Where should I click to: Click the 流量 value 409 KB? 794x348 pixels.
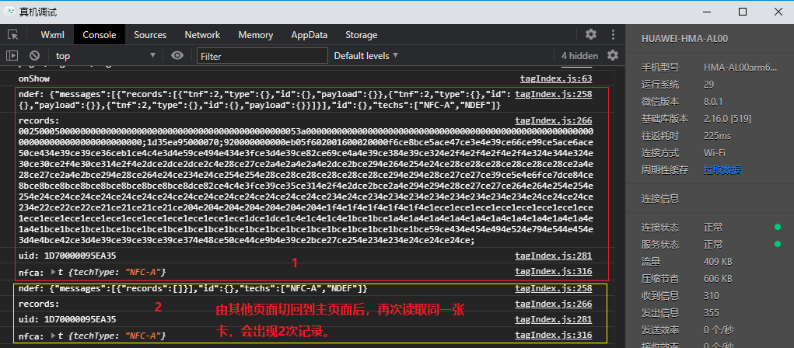(x=718, y=262)
